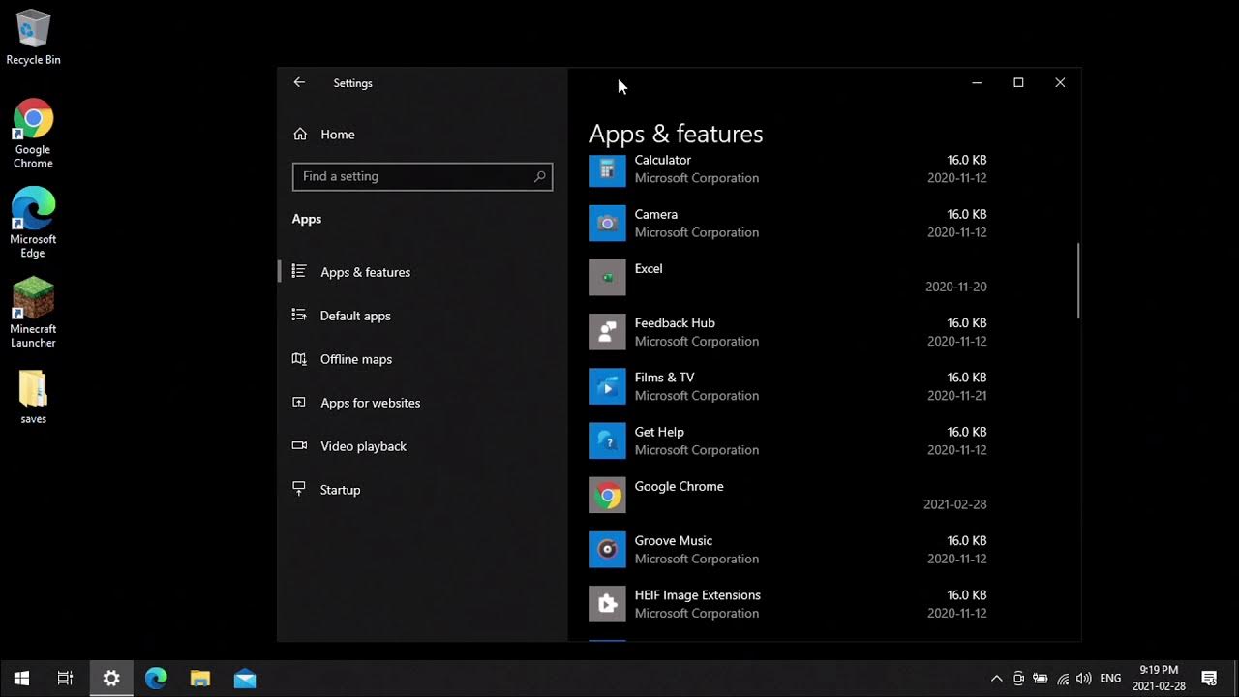The image size is (1239, 697).
Task: Open the notification action center
Action: [x=1209, y=679]
